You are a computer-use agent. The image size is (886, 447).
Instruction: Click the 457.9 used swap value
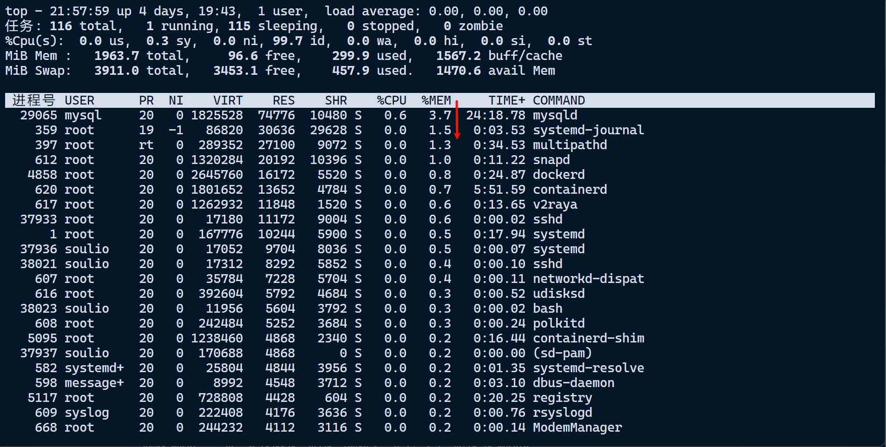point(350,71)
